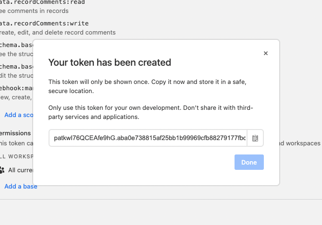Click the 'Create, edit, and delete record comments' description
Viewport: 322px width, 225px height.
point(58,32)
